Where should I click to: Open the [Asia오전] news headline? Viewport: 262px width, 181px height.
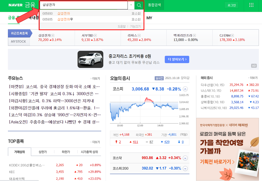(54, 122)
